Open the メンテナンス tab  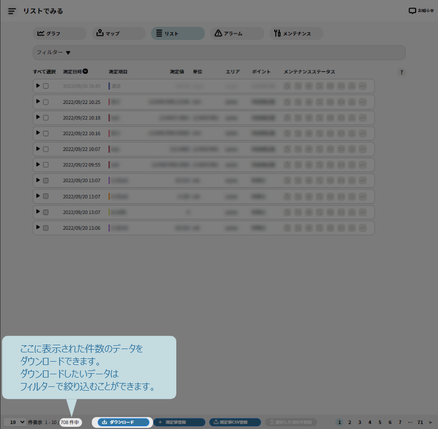point(296,33)
